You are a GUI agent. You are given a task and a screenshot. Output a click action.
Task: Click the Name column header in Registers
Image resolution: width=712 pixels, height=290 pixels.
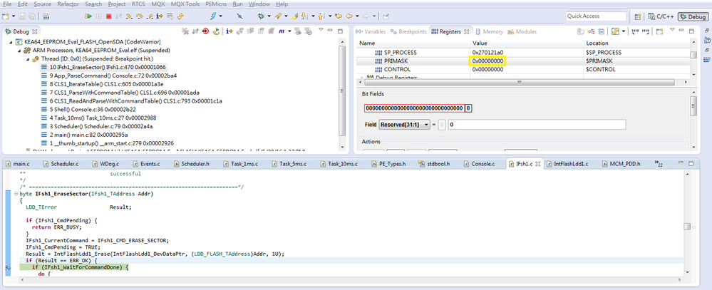coord(413,43)
